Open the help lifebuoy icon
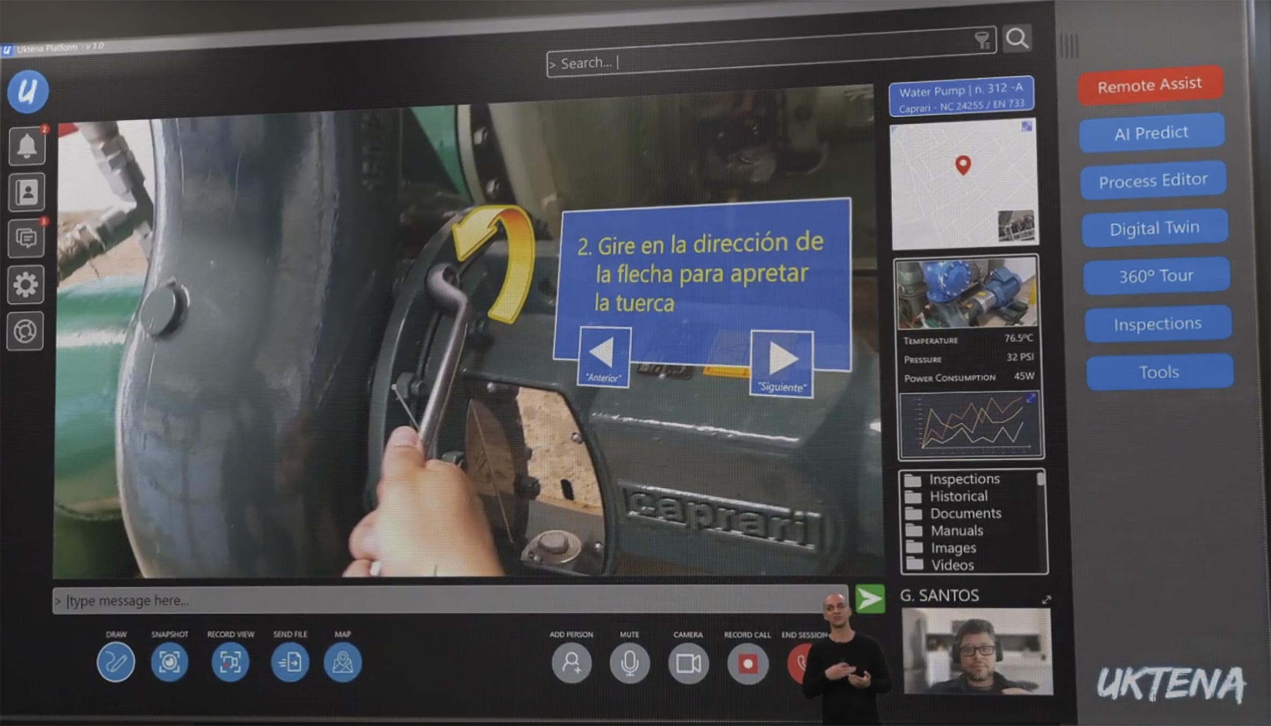Screen dimensions: 1271x726 point(25,331)
